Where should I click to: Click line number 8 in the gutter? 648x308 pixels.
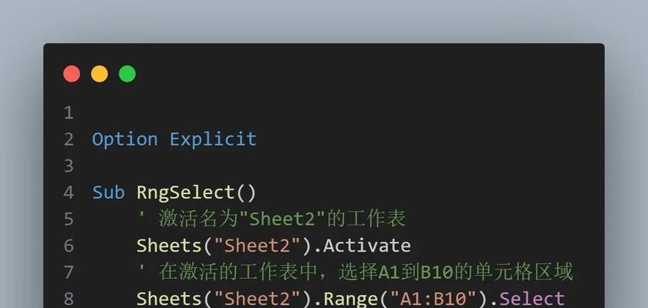[69, 298]
